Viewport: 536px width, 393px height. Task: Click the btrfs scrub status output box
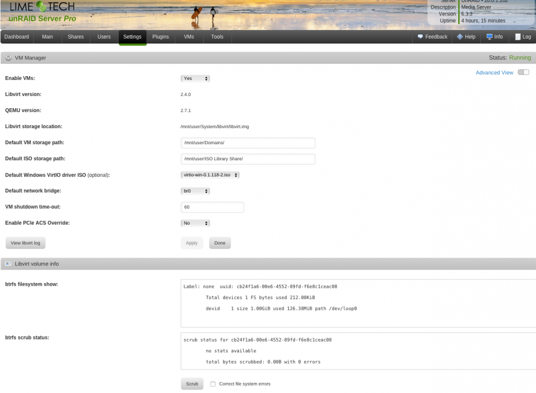tap(358, 351)
